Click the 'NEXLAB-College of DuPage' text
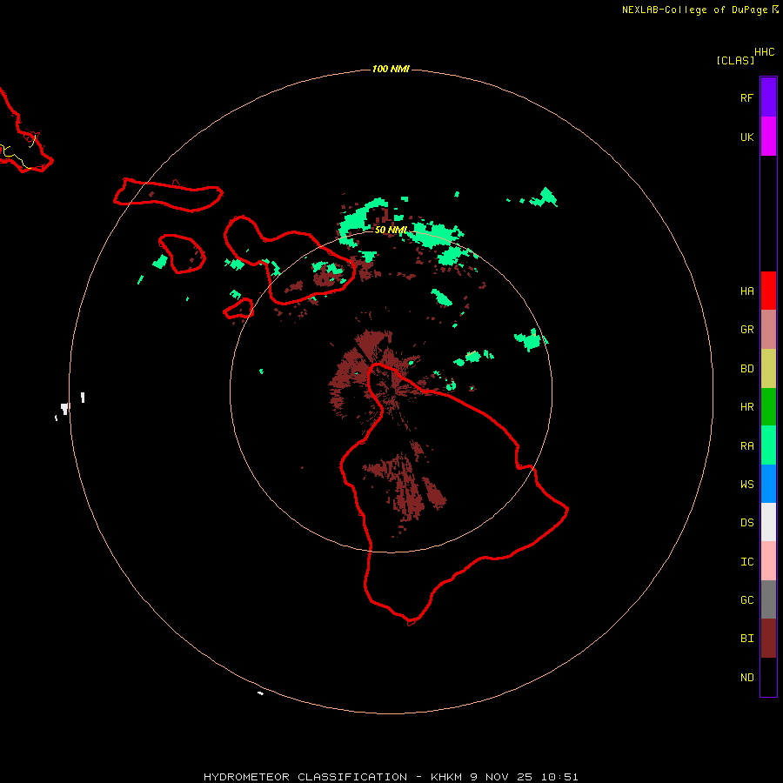 click(694, 10)
